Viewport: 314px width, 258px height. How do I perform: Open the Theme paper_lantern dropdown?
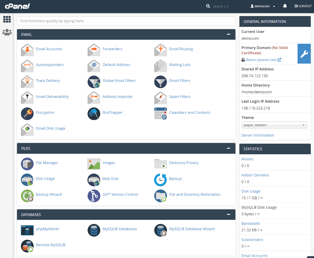pos(274,125)
